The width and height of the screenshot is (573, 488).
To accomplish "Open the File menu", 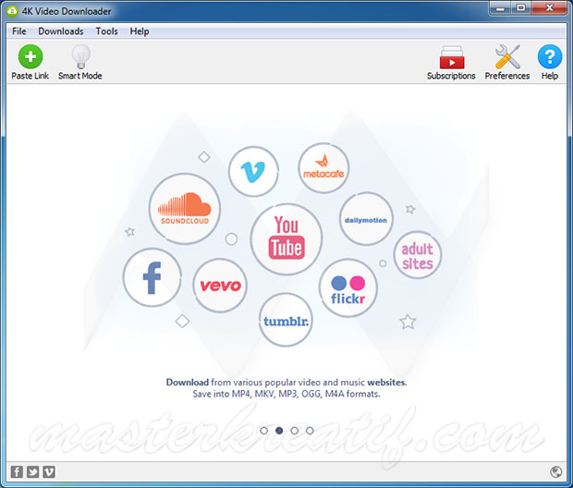I will pos(19,31).
